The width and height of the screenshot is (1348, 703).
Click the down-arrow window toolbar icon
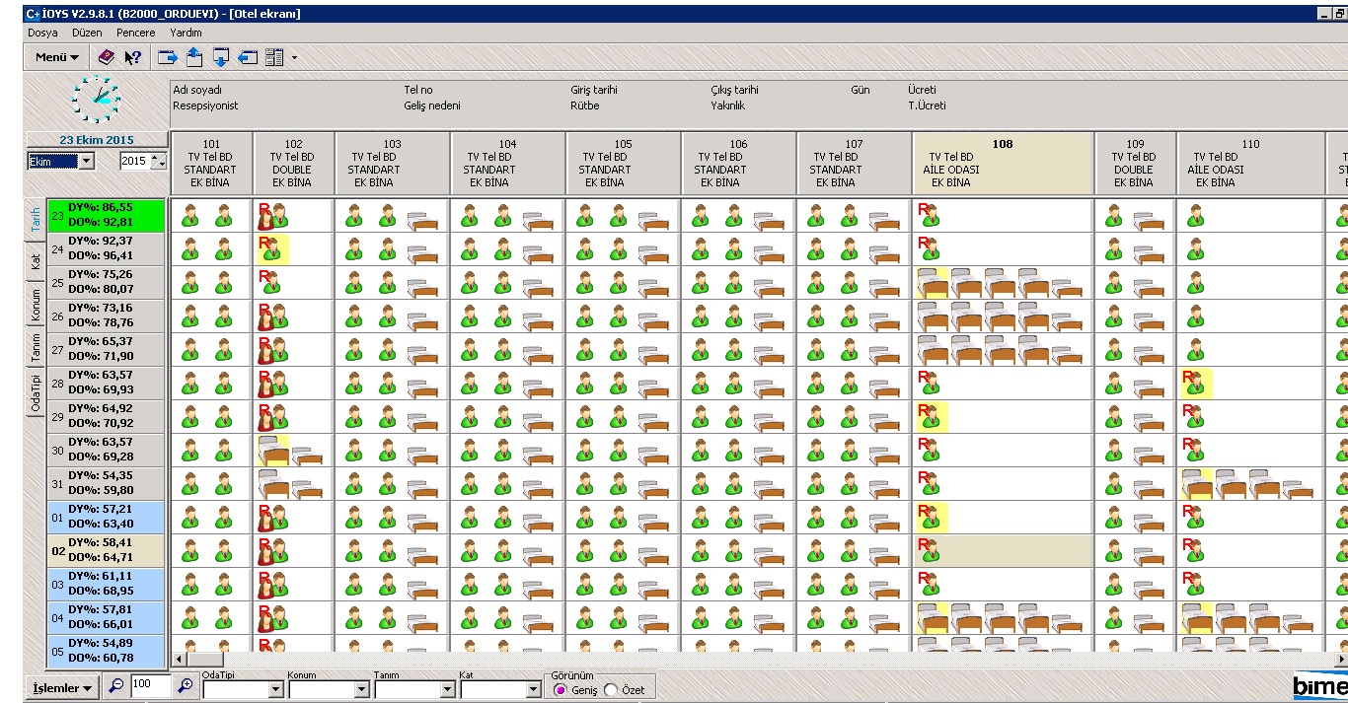tap(221, 57)
